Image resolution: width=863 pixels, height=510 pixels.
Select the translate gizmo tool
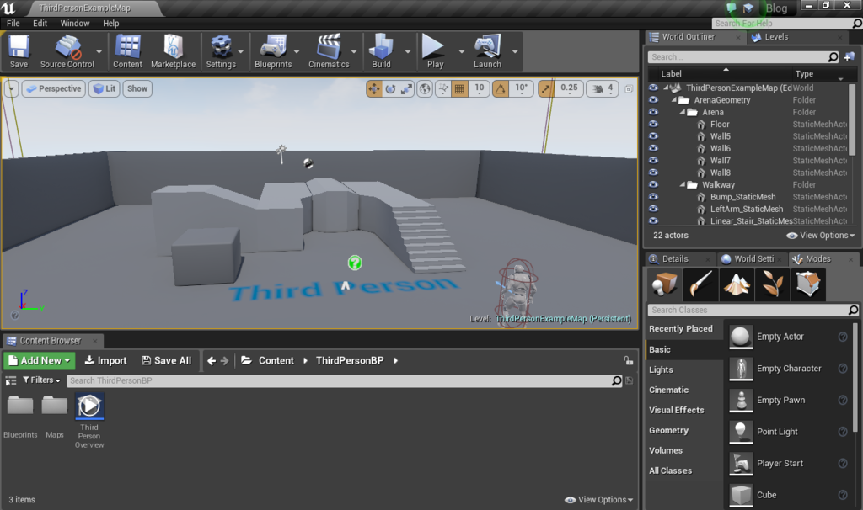click(374, 88)
